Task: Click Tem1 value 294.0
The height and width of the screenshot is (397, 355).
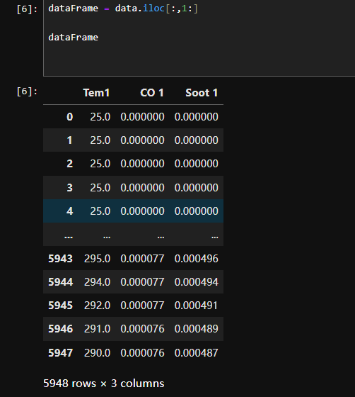Action: (97, 282)
